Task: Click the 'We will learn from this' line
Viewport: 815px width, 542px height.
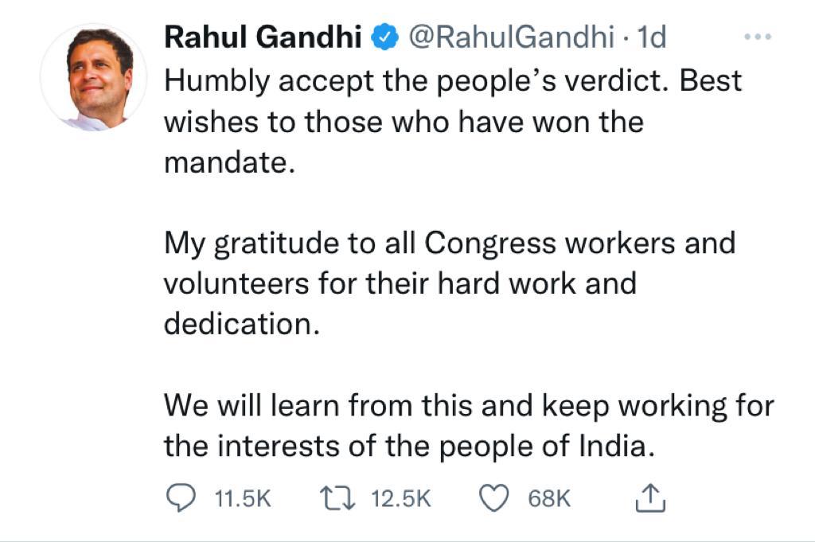Action: click(x=468, y=406)
